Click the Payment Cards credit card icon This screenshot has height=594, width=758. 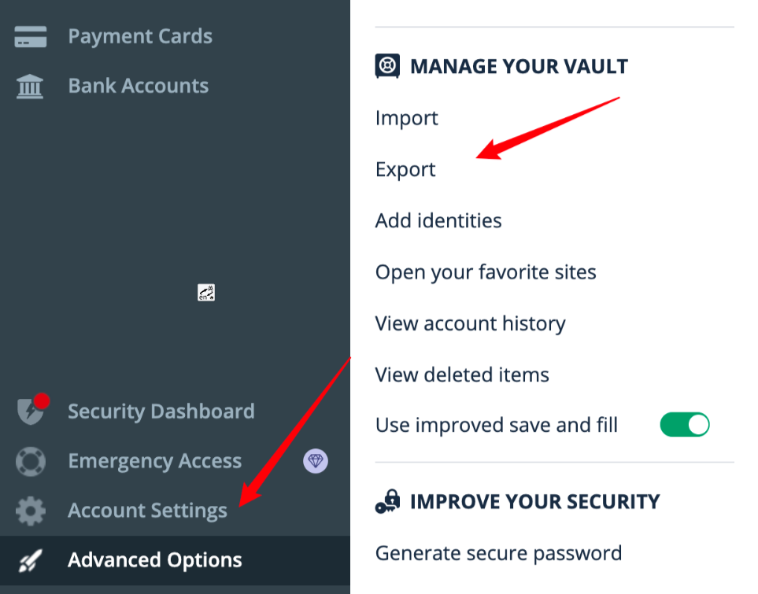coord(31,37)
